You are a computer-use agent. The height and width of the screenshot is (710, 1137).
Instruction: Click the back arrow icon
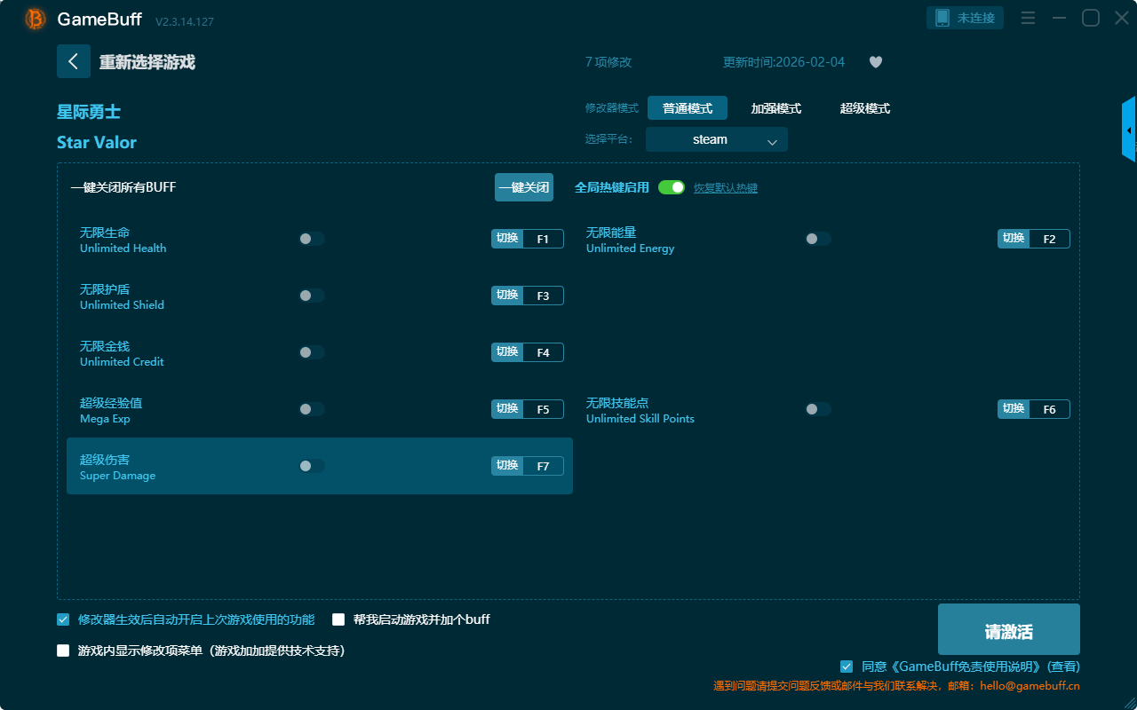(x=73, y=61)
